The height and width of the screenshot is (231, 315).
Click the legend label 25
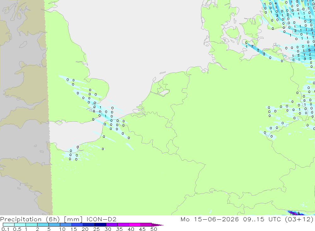coord(96,229)
